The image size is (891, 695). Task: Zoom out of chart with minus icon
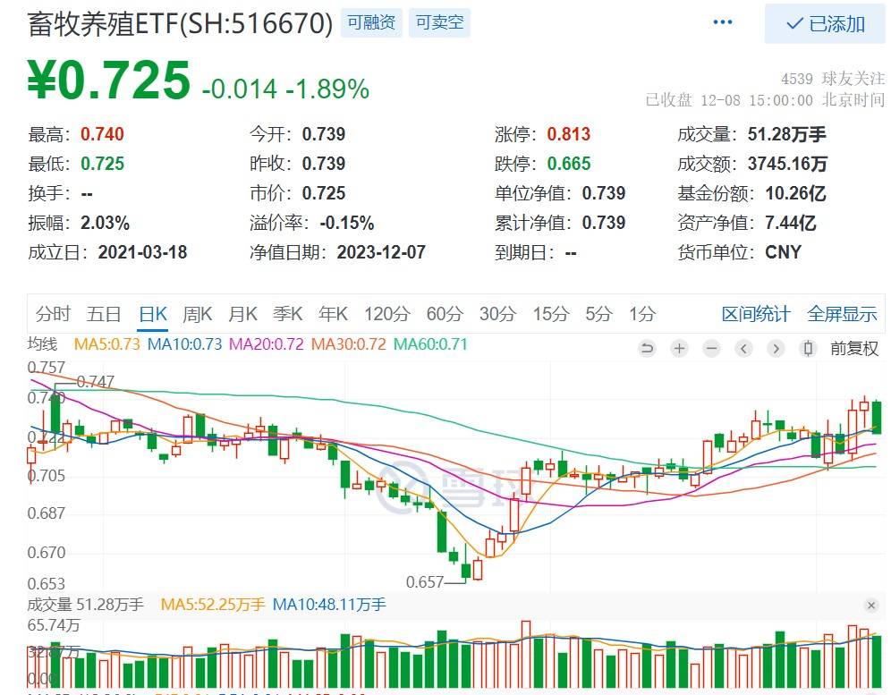(711, 348)
